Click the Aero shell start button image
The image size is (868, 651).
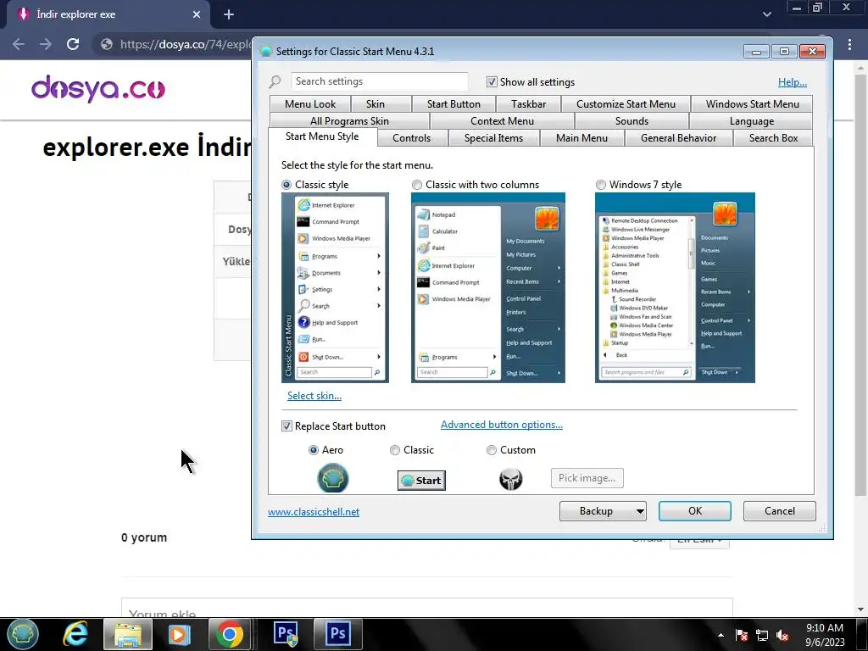pyautogui.click(x=332, y=478)
